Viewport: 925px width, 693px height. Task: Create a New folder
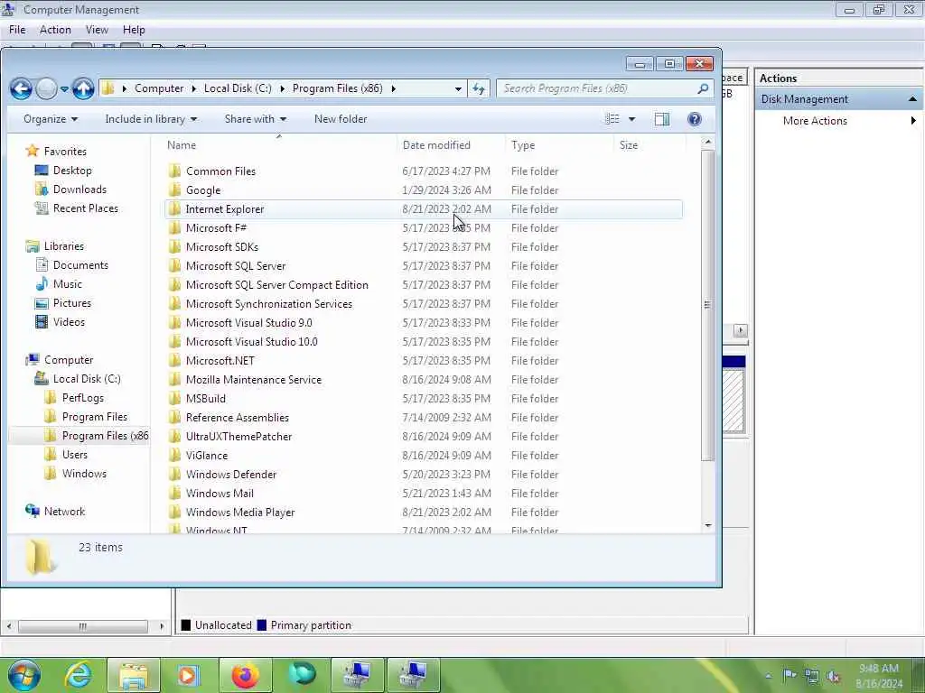[341, 119]
